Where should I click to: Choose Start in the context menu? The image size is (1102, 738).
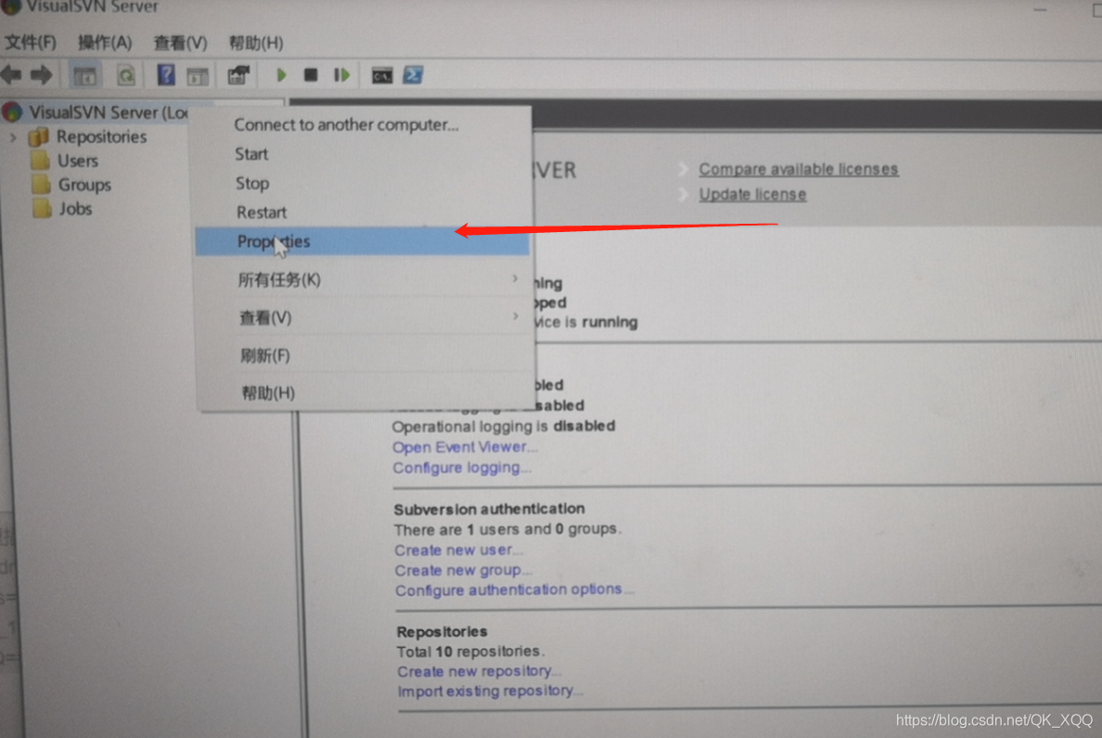[x=251, y=154]
